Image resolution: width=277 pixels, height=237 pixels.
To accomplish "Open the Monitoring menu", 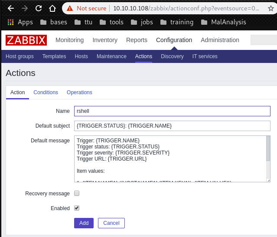I will coord(69,40).
